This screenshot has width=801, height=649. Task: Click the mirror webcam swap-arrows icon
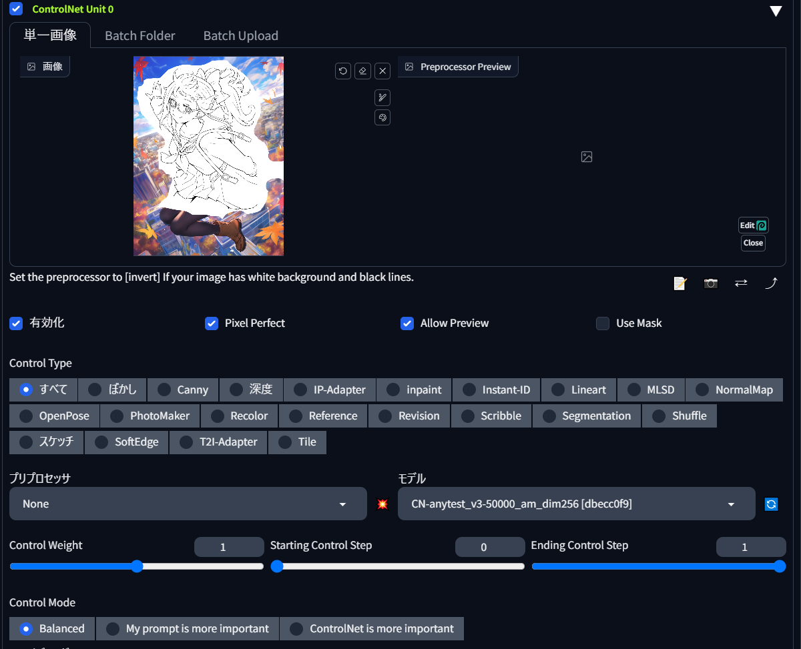pos(741,283)
